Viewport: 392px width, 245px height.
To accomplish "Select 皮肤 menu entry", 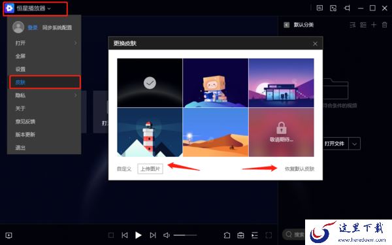I will [x=45, y=82].
